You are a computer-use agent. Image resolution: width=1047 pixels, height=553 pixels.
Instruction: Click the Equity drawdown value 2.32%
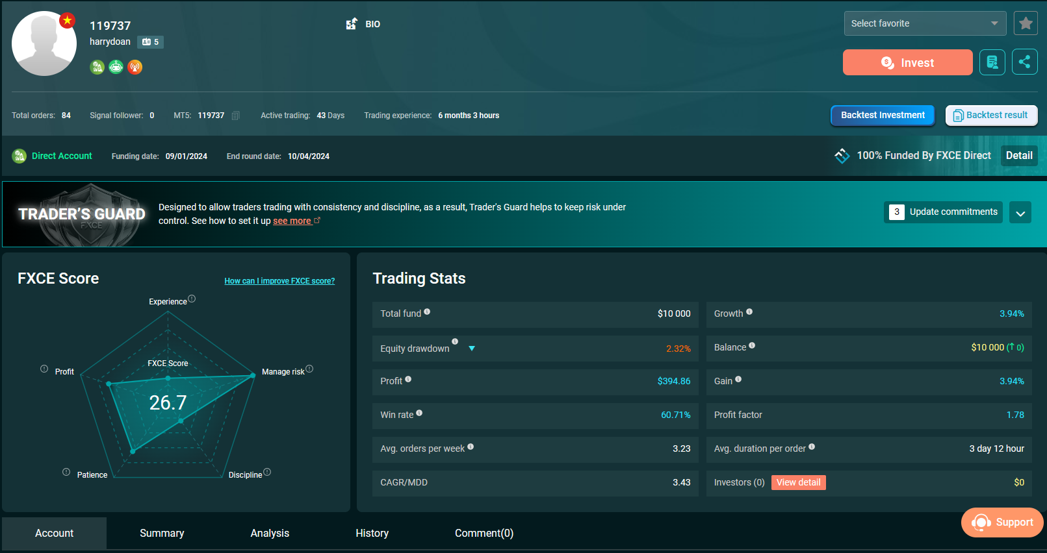pos(679,349)
